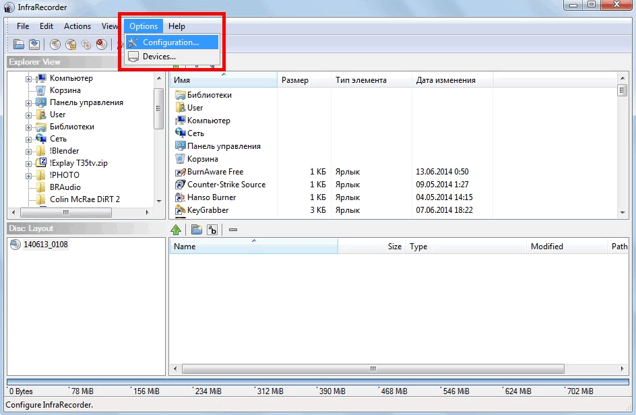Expand the User tree node
Image resolution: width=636 pixels, height=415 pixels.
point(28,115)
